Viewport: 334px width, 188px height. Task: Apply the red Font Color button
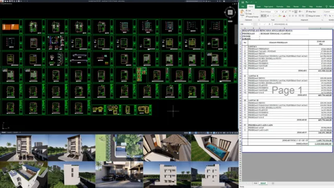pos(284,16)
